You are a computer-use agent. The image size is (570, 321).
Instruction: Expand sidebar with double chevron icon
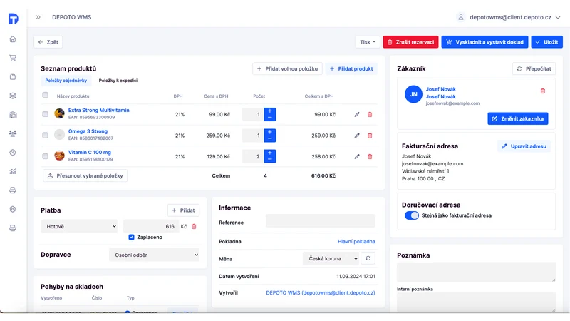click(x=38, y=17)
